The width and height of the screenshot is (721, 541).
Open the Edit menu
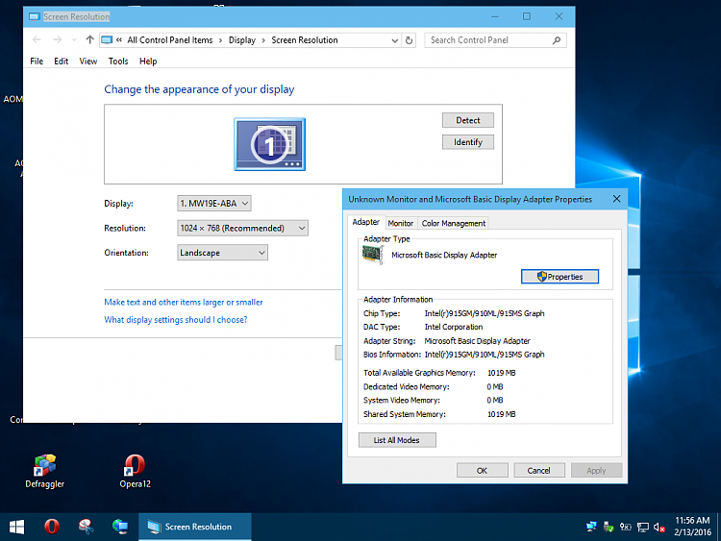pyautogui.click(x=62, y=61)
